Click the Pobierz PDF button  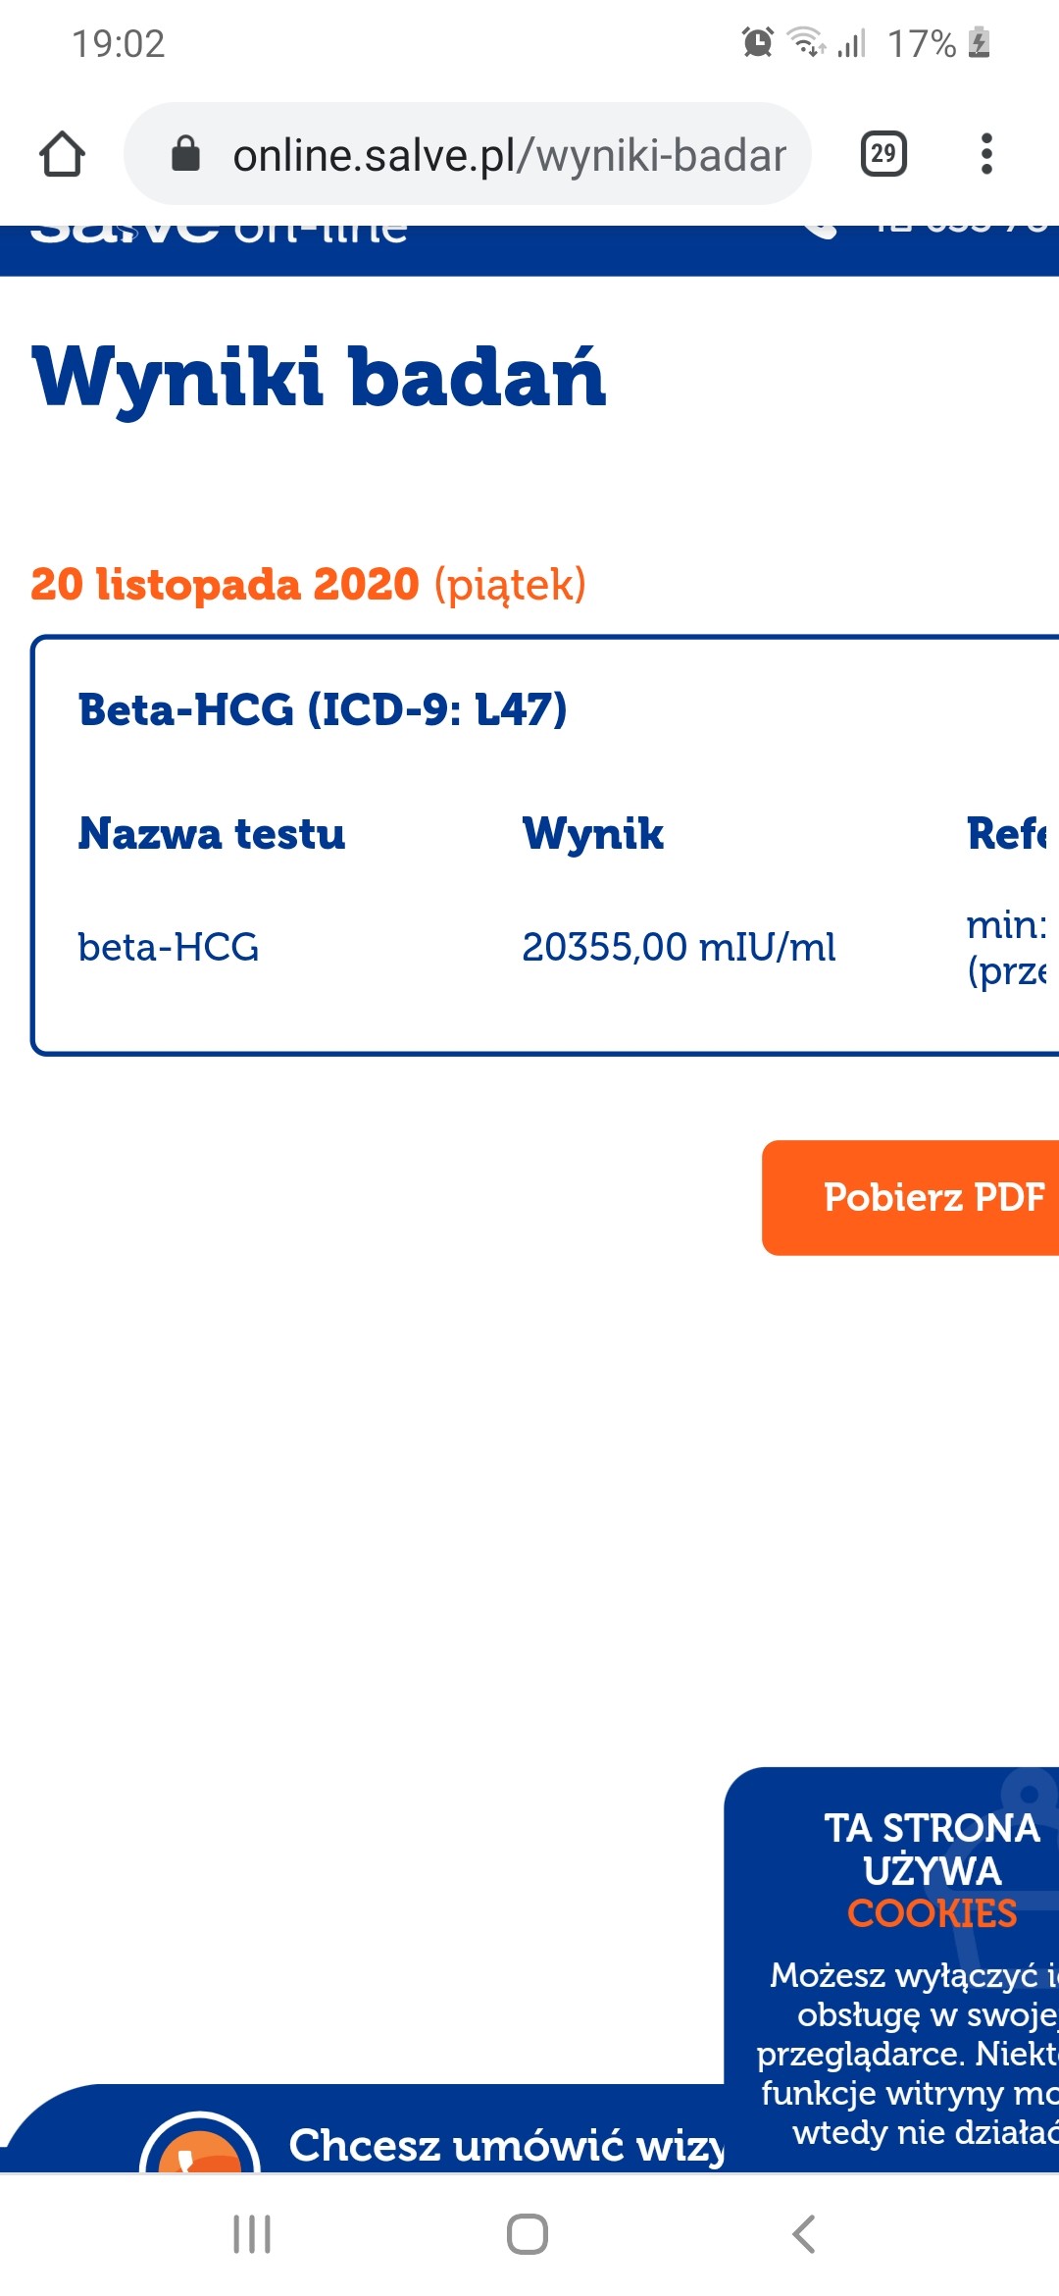point(922,1197)
